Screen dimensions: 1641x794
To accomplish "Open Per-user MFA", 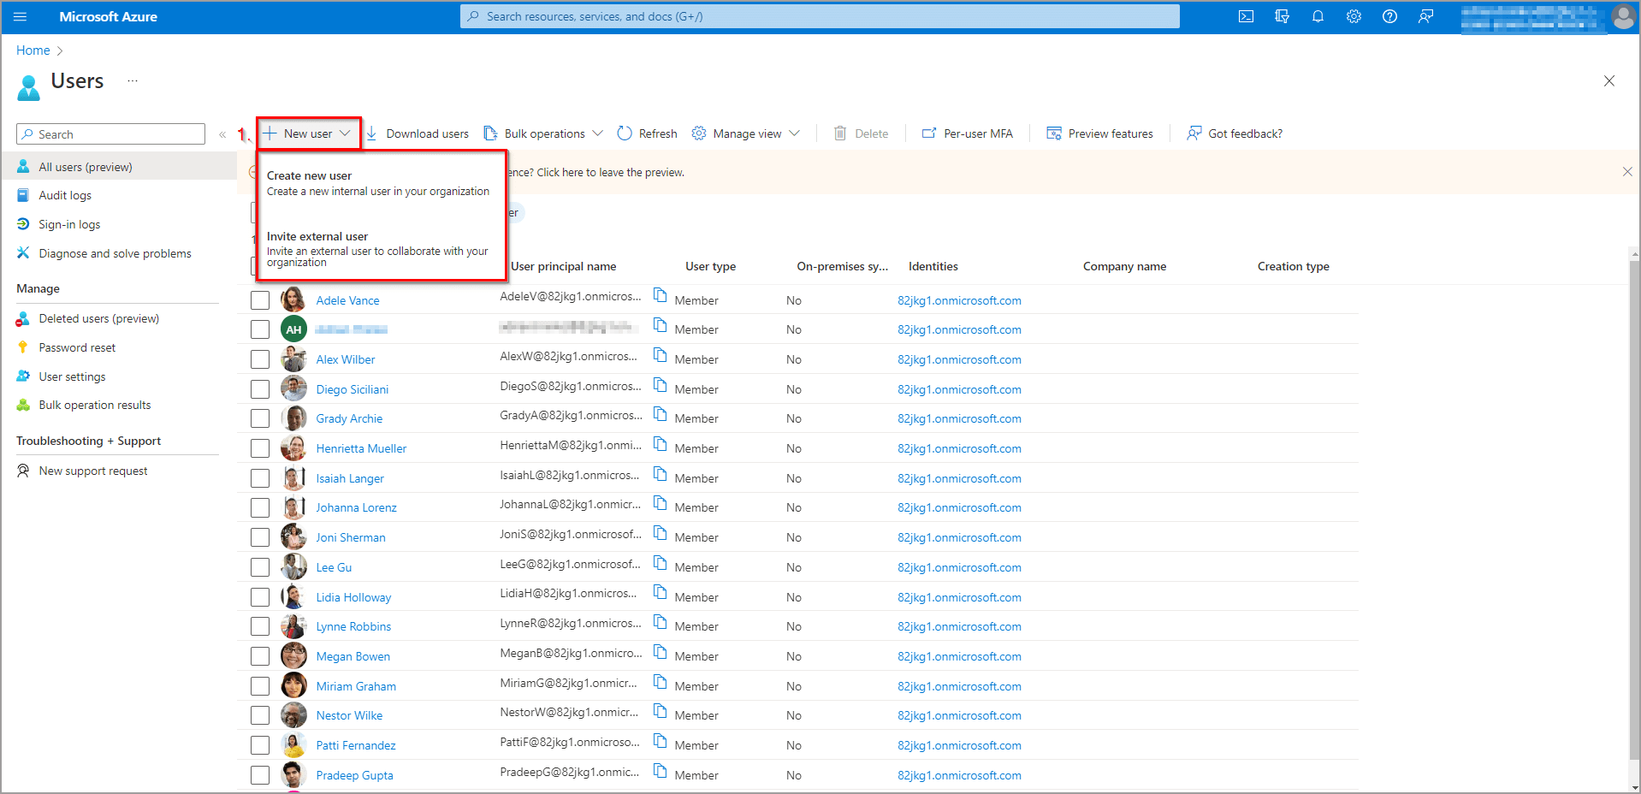I will click(967, 133).
